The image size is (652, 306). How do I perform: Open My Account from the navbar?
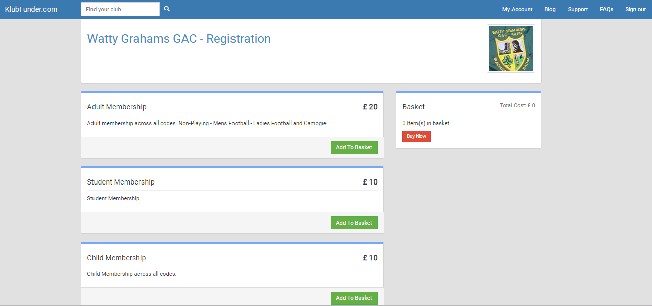(x=517, y=9)
